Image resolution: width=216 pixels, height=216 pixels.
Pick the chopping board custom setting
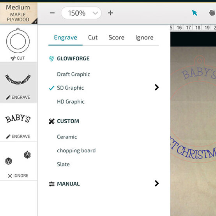tap(76, 150)
